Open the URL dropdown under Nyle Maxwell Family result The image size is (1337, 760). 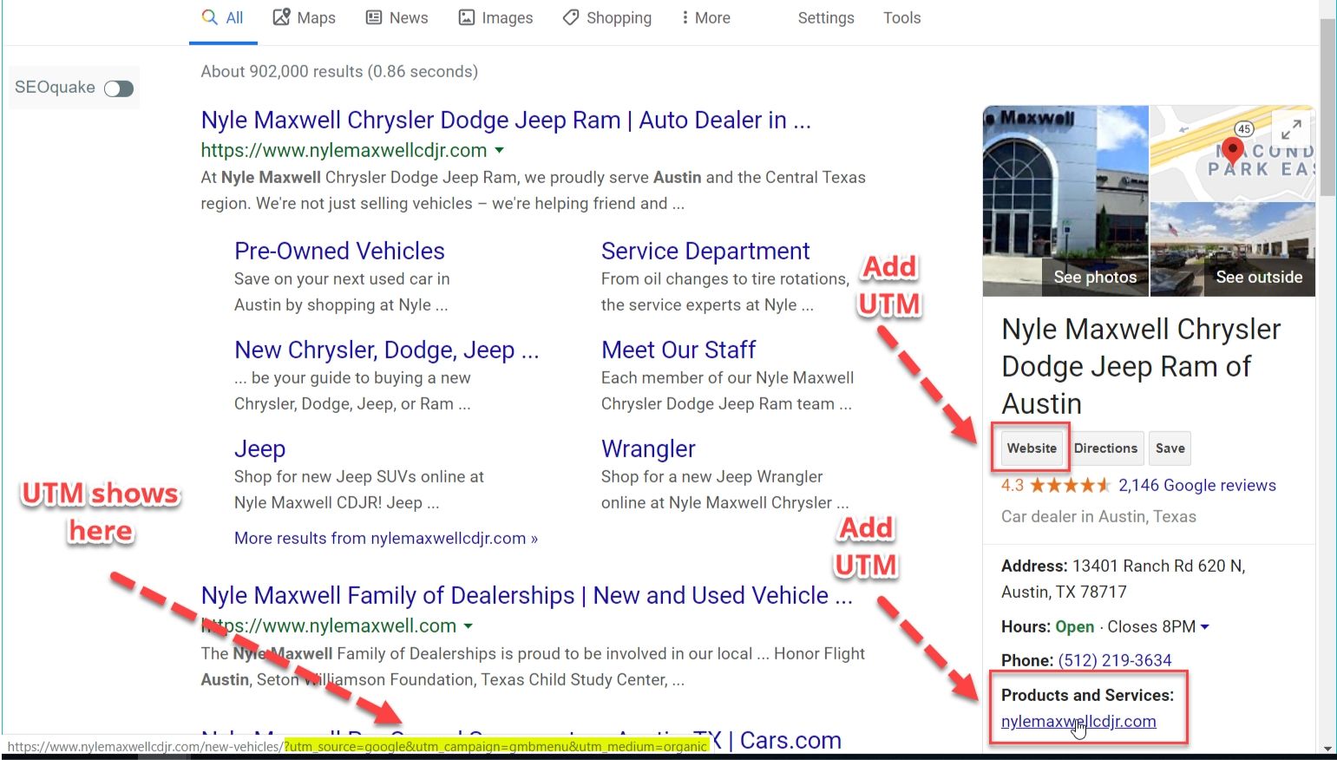[469, 626]
